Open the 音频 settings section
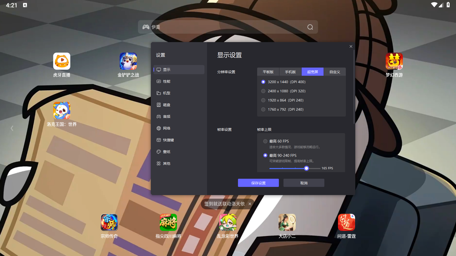 point(179,117)
